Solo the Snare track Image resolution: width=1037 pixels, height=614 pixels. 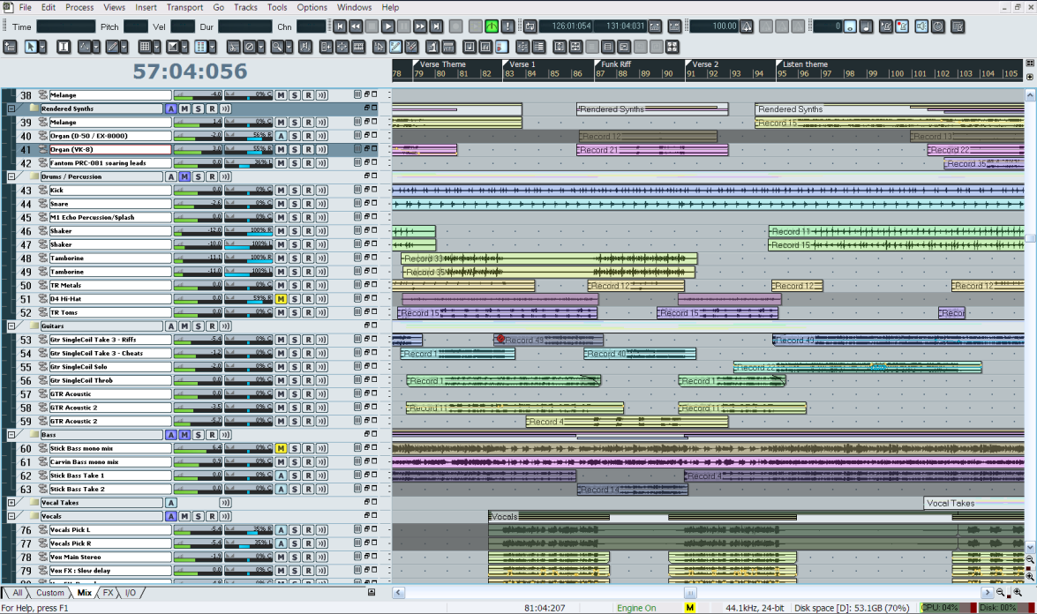pos(295,204)
